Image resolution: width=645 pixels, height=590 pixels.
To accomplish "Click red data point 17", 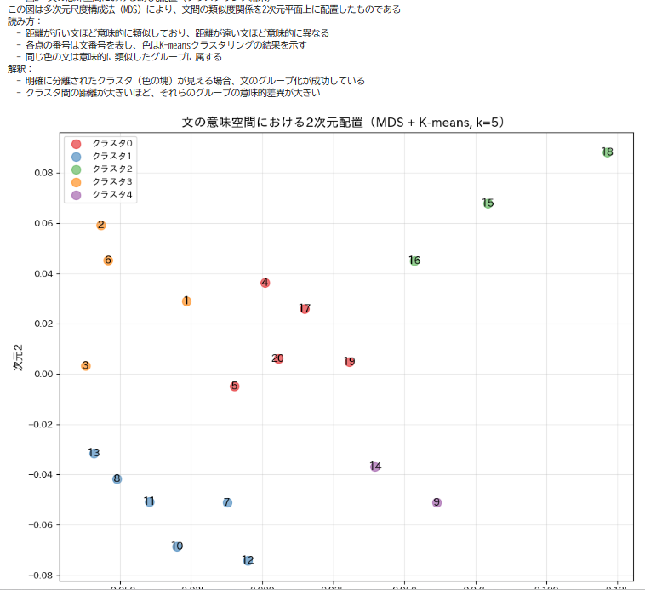I will click(305, 309).
